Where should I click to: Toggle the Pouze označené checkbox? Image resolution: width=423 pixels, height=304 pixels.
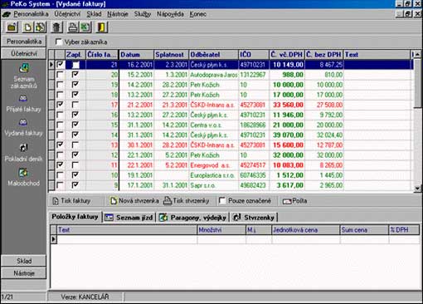(x=221, y=201)
